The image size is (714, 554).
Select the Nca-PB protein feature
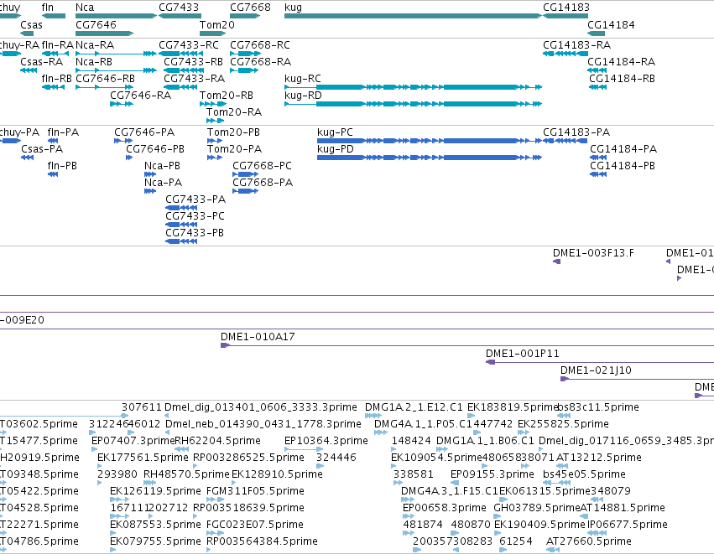pos(150,174)
